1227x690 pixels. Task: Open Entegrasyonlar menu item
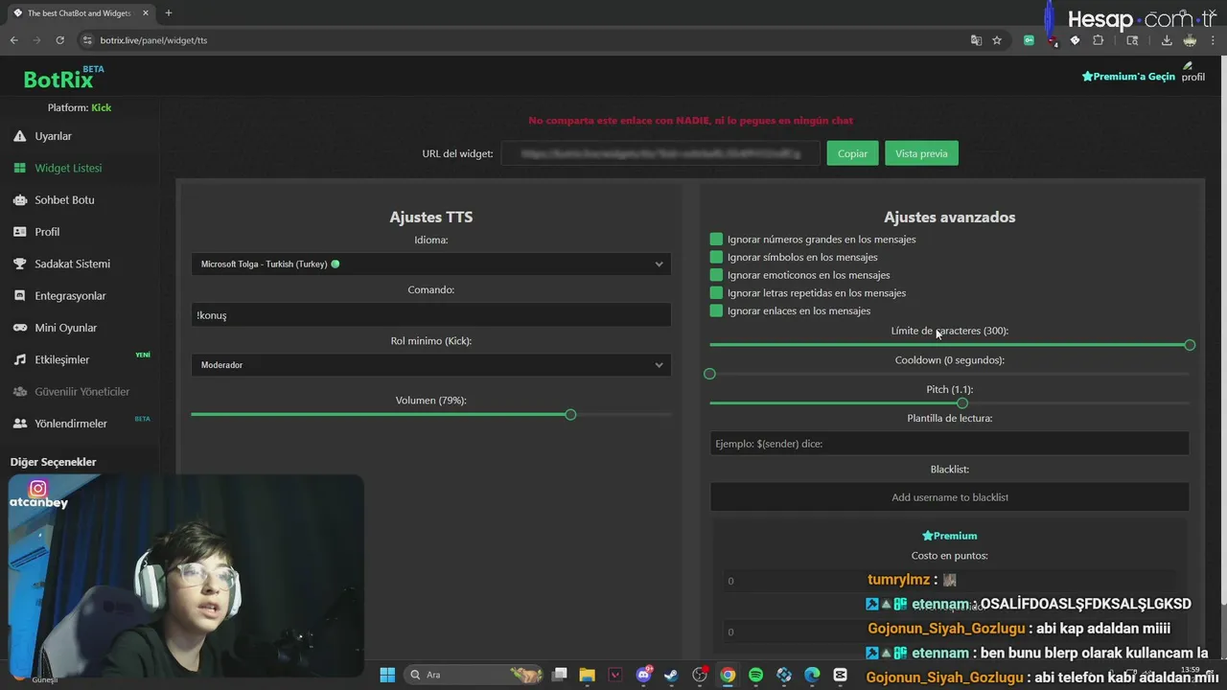[70, 296]
